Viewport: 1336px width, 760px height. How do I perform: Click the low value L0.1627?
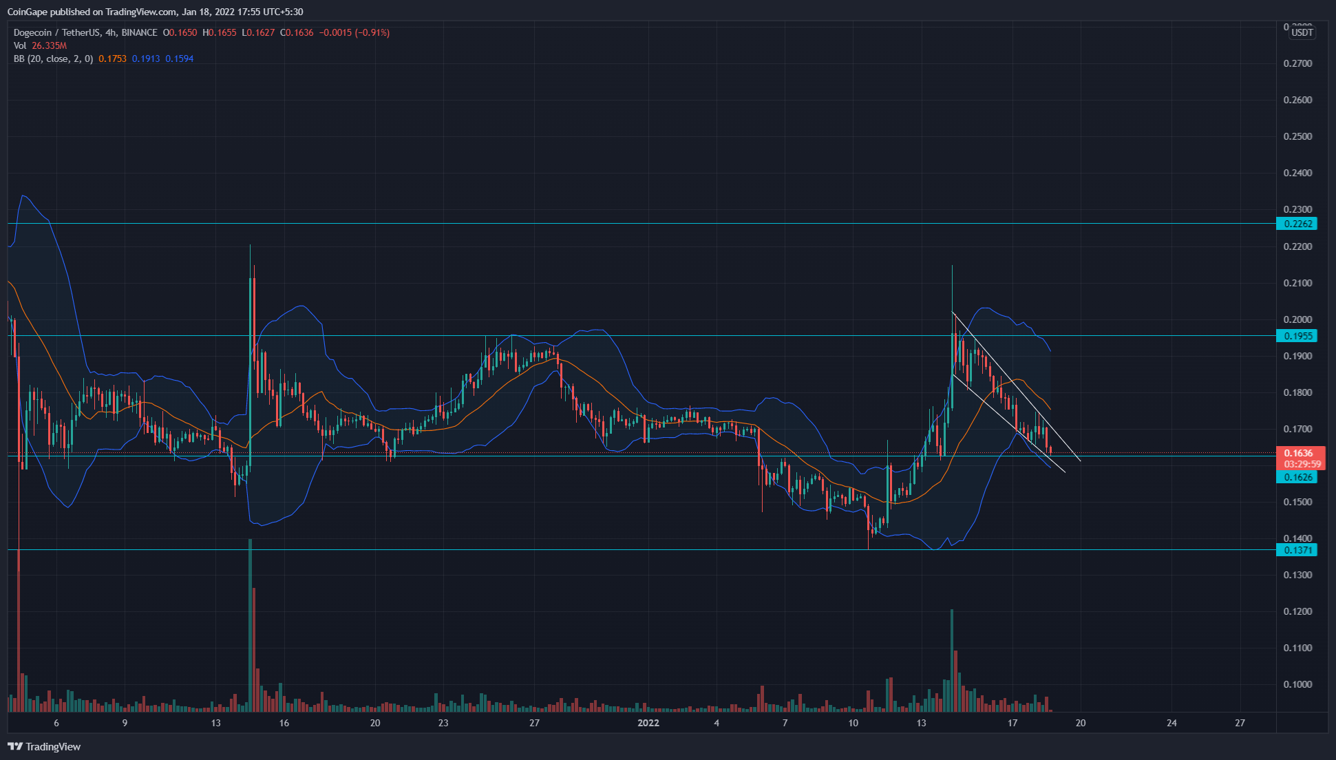pos(258,32)
